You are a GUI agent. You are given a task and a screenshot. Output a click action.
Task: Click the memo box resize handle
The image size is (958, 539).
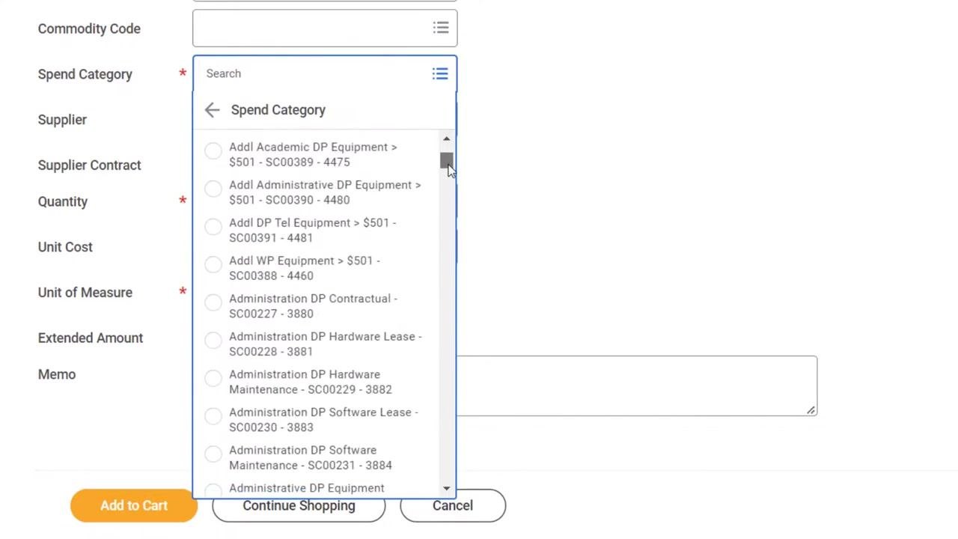[x=811, y=409]
